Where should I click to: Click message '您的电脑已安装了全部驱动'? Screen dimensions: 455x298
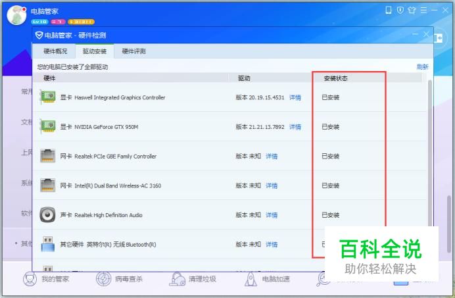pyautogui.click(x=72, y=67)
